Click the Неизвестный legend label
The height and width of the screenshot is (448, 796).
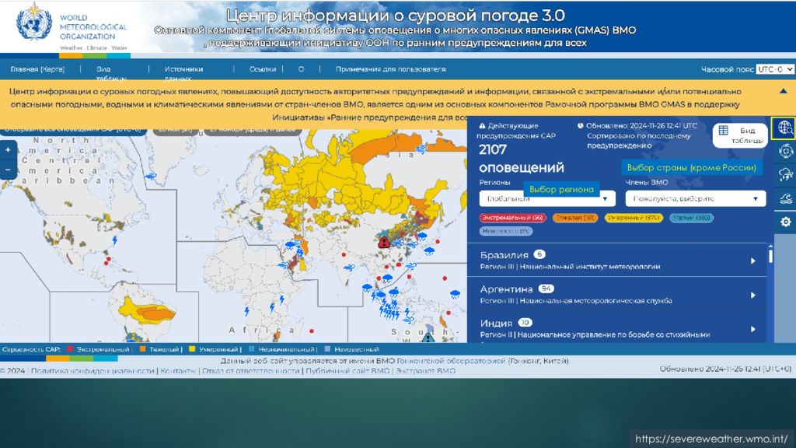pos(356,349)
